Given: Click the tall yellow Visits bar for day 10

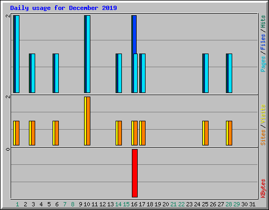Looking at the screenshot, I should point(85,121).
